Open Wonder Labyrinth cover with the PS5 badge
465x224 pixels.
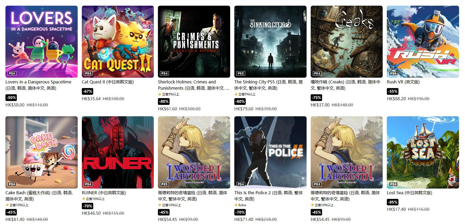click(194, 152)
